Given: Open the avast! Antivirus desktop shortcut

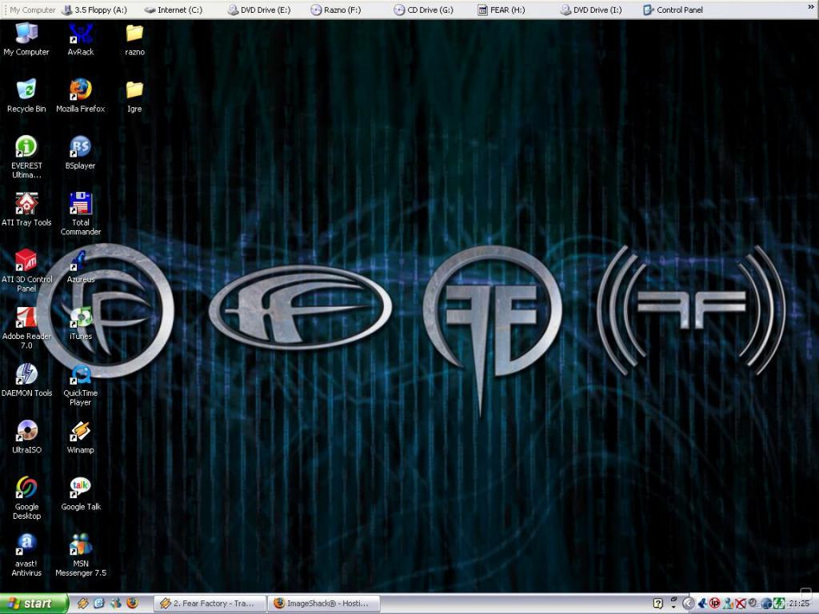Looking at the screenshot, I should 26,556.
